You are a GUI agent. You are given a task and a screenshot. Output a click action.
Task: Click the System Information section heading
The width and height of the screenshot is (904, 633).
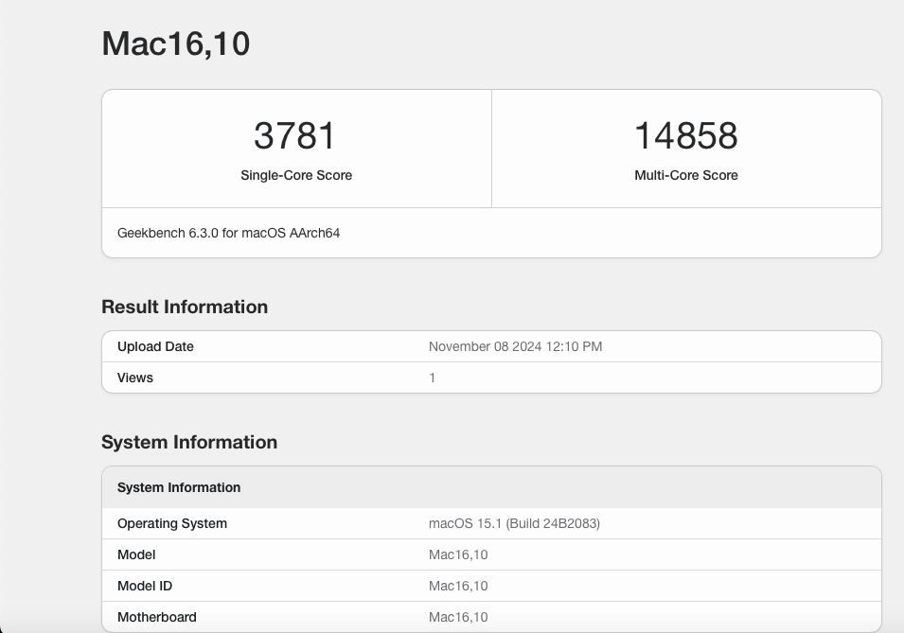click(x=188, y=442)
